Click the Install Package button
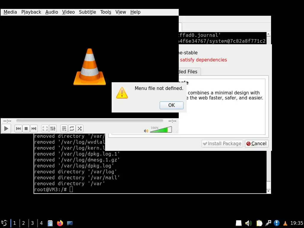 (x=222, y=144)
